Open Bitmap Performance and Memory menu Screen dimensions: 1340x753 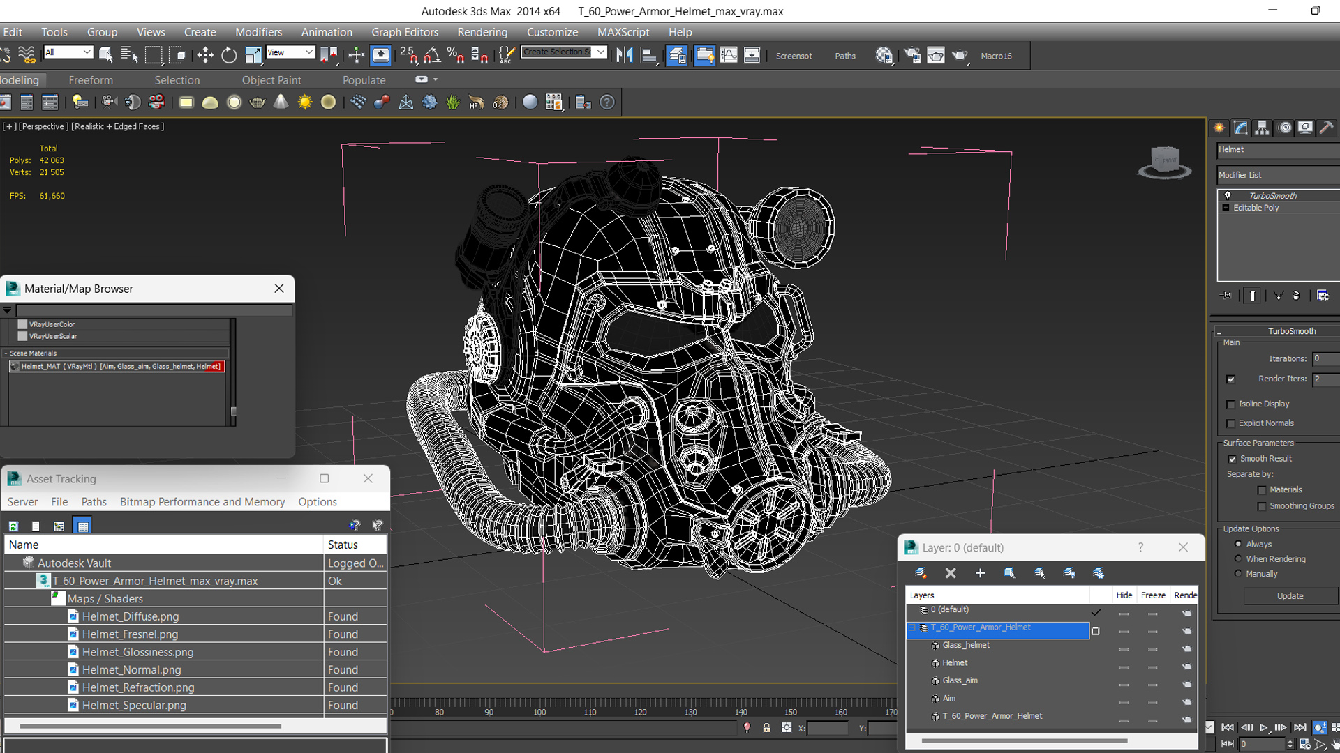pos(202,502)
